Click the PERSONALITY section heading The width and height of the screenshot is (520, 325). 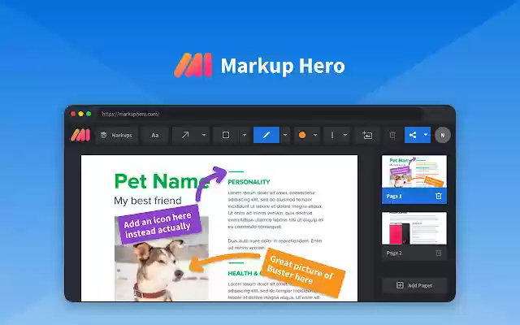tap(249, 182)
